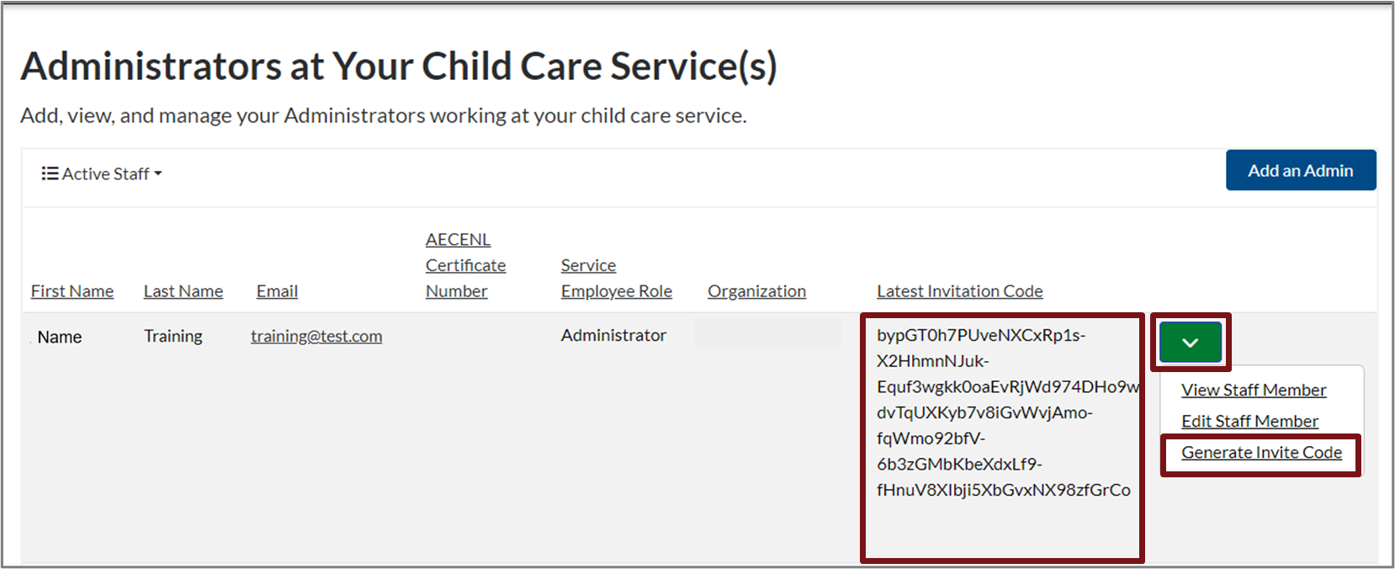Sort by Organization column header
1395x569 pixels.
(756, 291)
